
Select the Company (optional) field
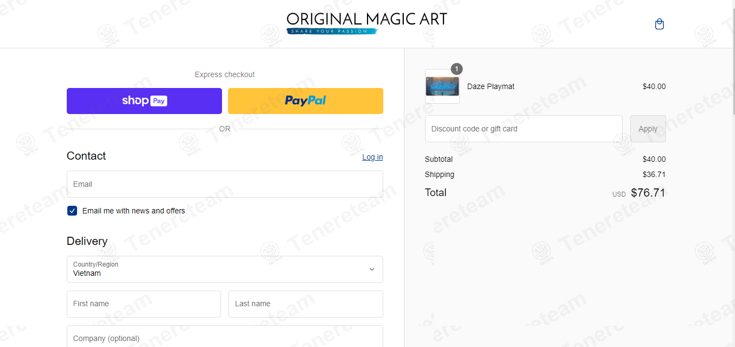coord(225,336)
